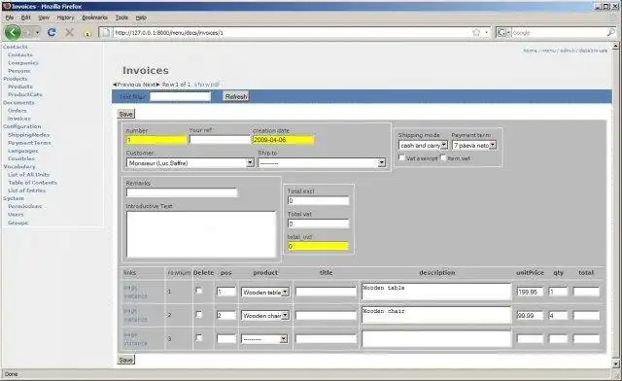Click the Remarks input field

click(182, 192)
